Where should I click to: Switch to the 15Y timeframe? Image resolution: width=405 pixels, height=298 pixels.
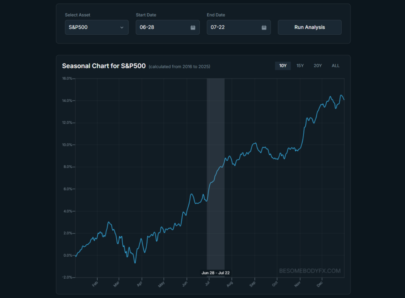tap(300, 66)
